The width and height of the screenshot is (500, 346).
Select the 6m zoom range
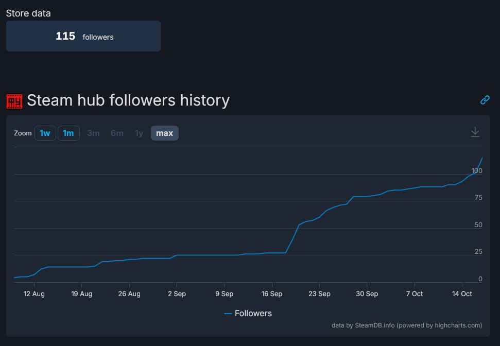point(117,133)
